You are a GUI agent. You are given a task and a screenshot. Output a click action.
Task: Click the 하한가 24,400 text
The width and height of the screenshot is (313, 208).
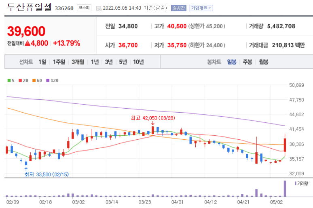[207, 45]
